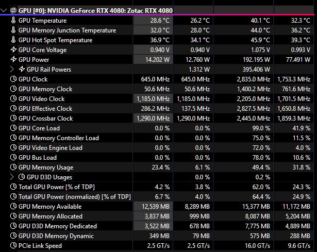Click gauge icon beside PCIe Link Speed

coord(13,245)
